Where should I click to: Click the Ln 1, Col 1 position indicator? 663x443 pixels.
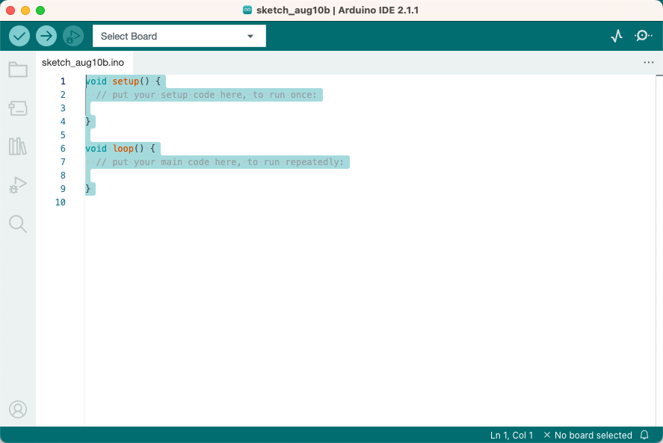pyautogui.click(x=511, y=435)
